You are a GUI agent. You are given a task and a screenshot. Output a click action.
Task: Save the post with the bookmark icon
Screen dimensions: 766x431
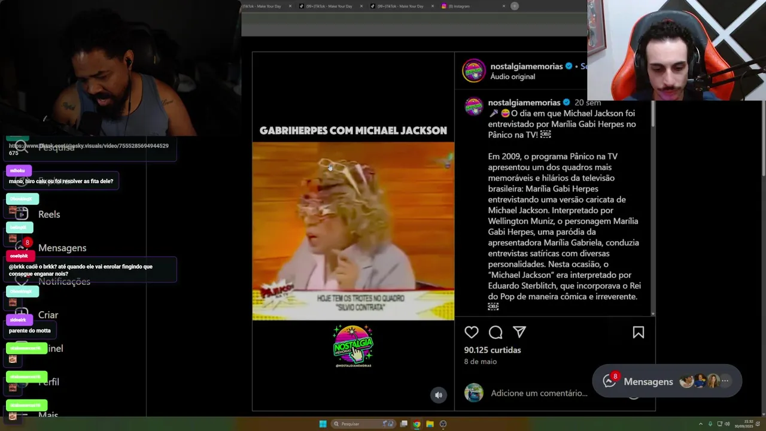[x=639, y=333]
